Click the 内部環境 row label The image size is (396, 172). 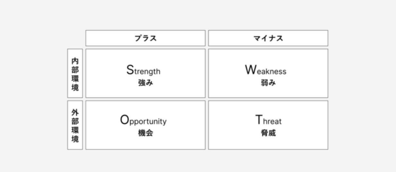point(75,73)
